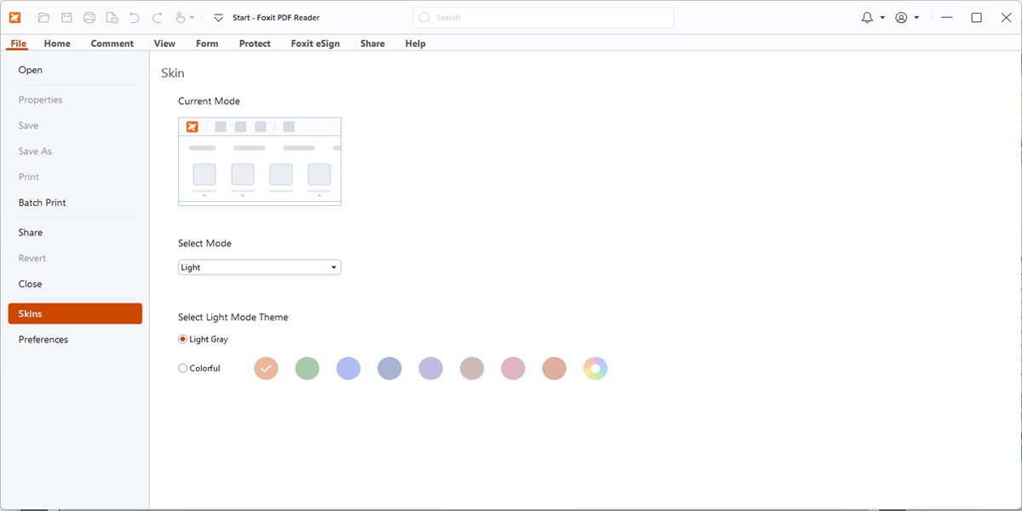
Task: Click the Undo arrow icon
Action: coord(135,17)
